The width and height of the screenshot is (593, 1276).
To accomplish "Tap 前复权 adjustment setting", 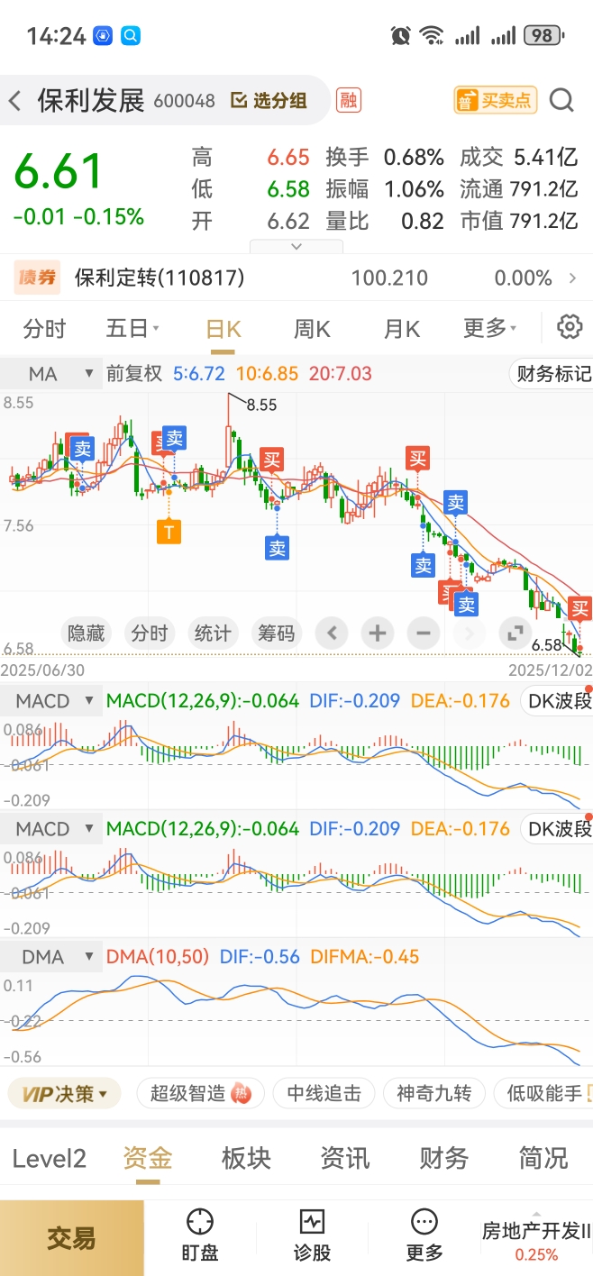I will click(x=134, y=373).
